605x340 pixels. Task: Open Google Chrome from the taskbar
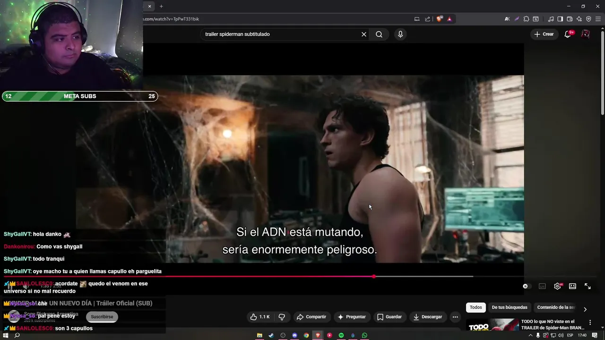[x=306, y=335]
